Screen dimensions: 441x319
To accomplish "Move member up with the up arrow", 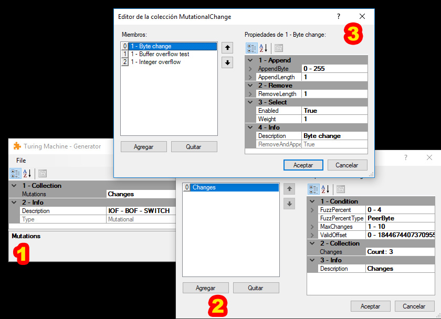I will [x=227, y=48].
